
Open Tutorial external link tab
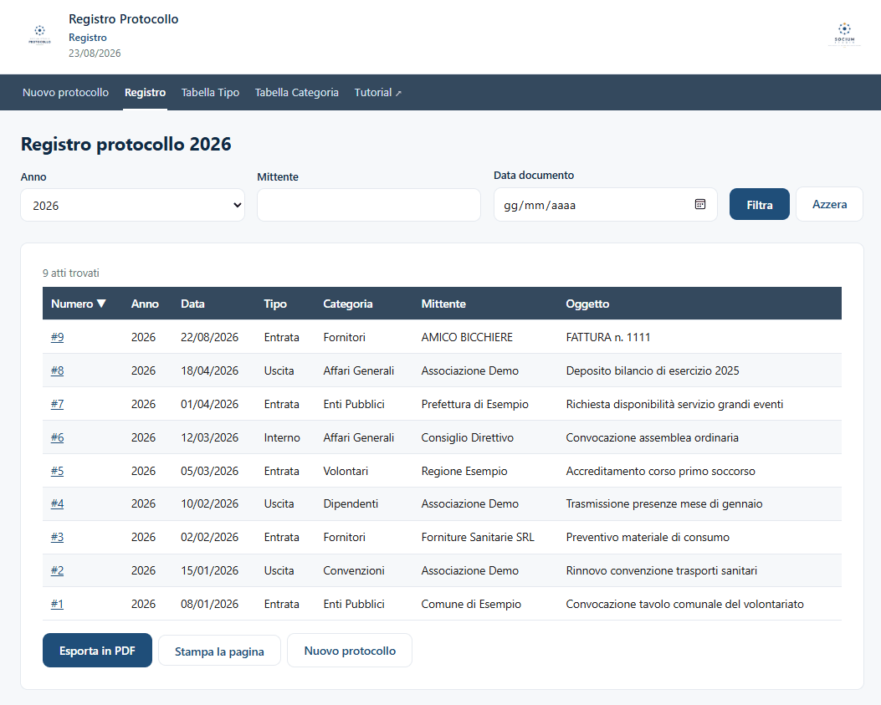(x=377, y=93)
